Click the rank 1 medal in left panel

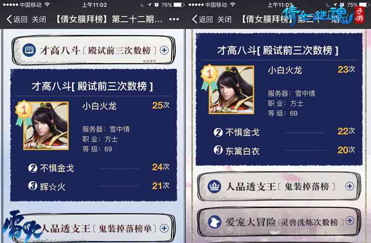(23, 112)
